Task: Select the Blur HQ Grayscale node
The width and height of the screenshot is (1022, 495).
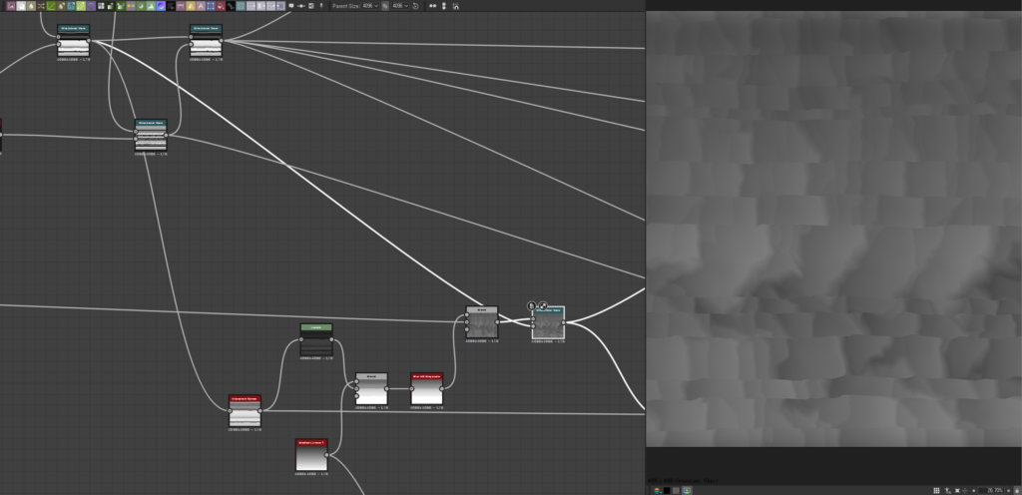Action: [x=427, y=389]
